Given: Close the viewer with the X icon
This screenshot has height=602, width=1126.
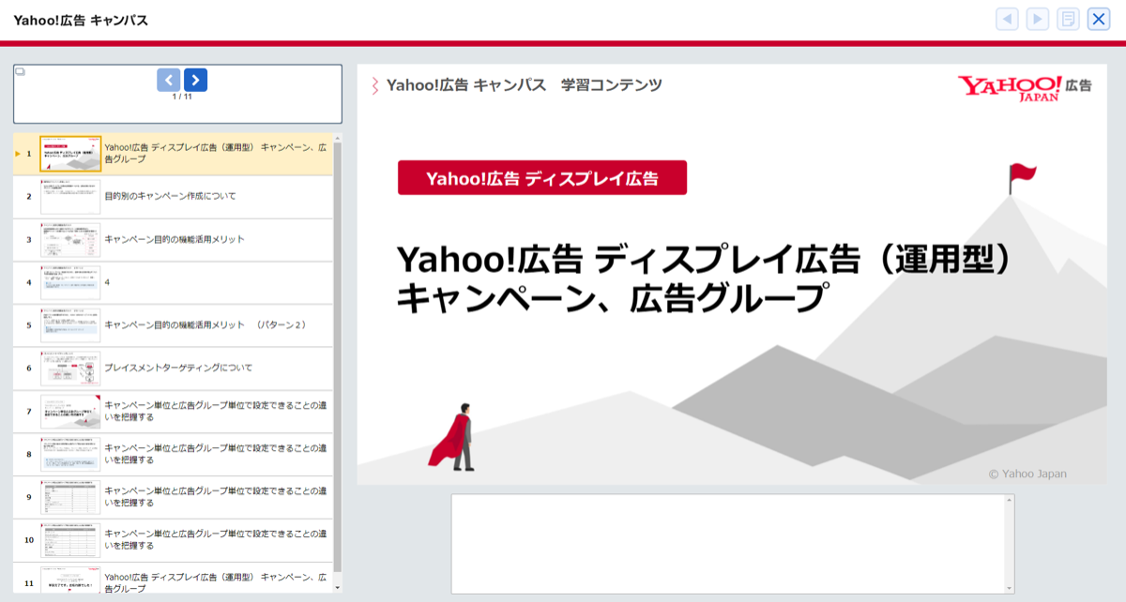Looking at the screenshot, I should pos(1099,19).
